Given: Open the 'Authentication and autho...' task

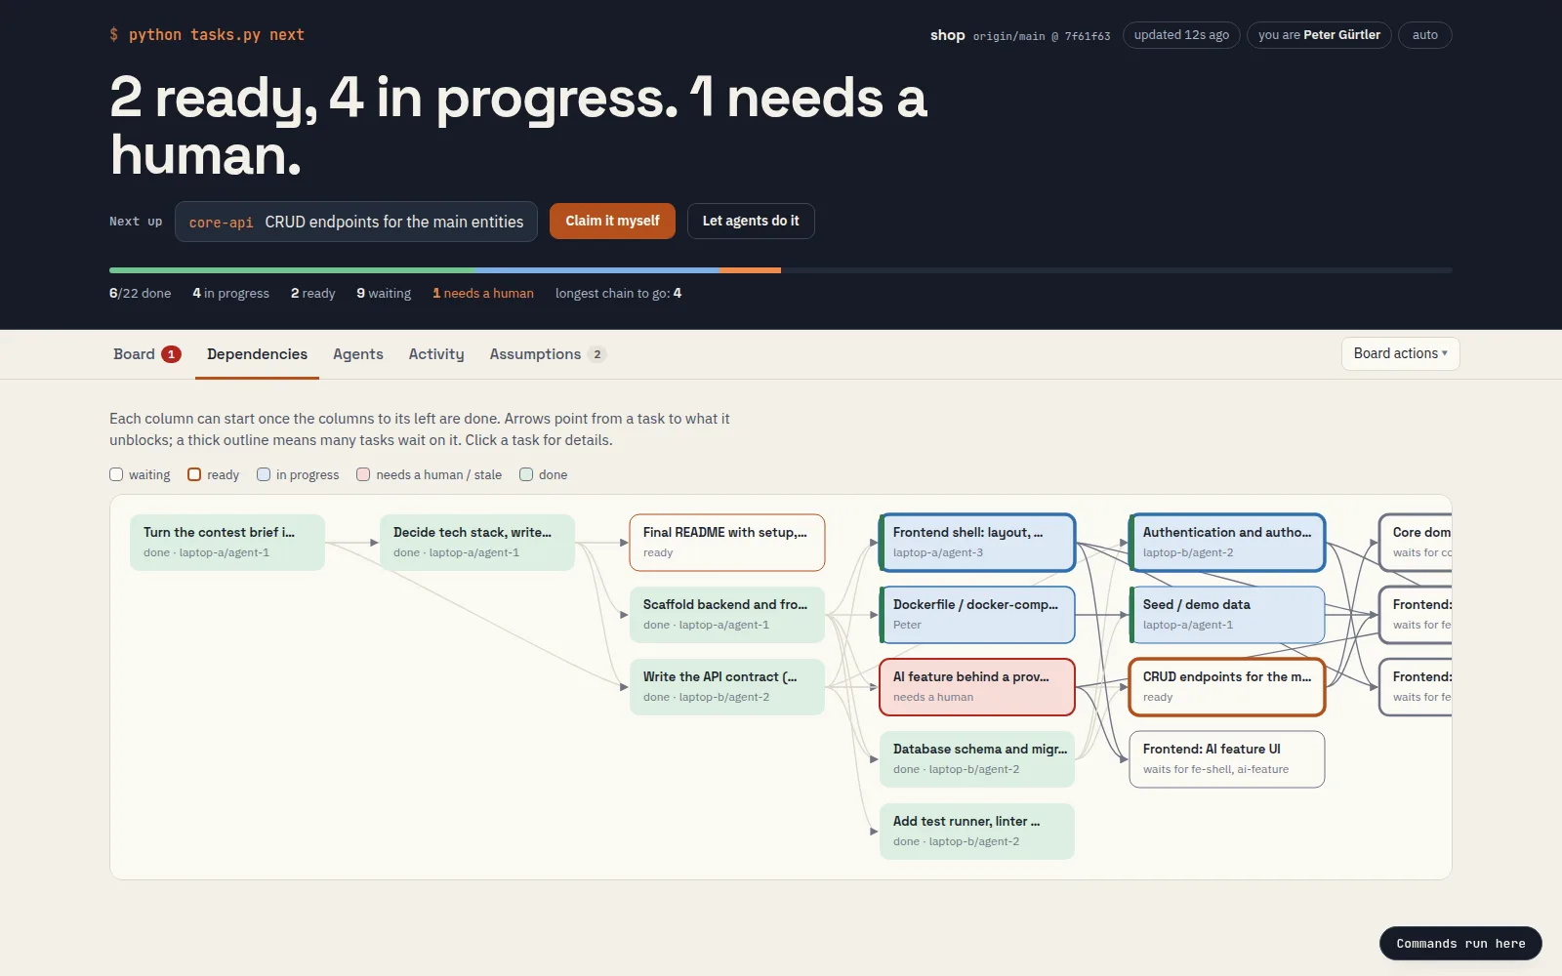Looking at the screenshot, I should coord(1227,543).
